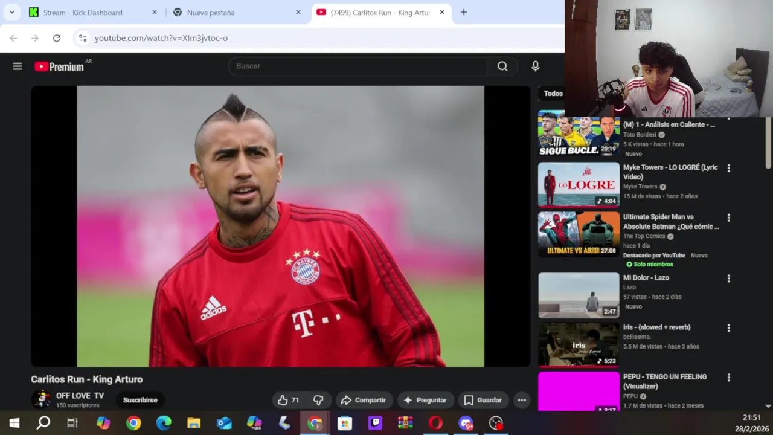Image resolution: width=773 pixels, height=435 pixels.
Task: Open Twitch app from taskbar
Action: [375, 423]
